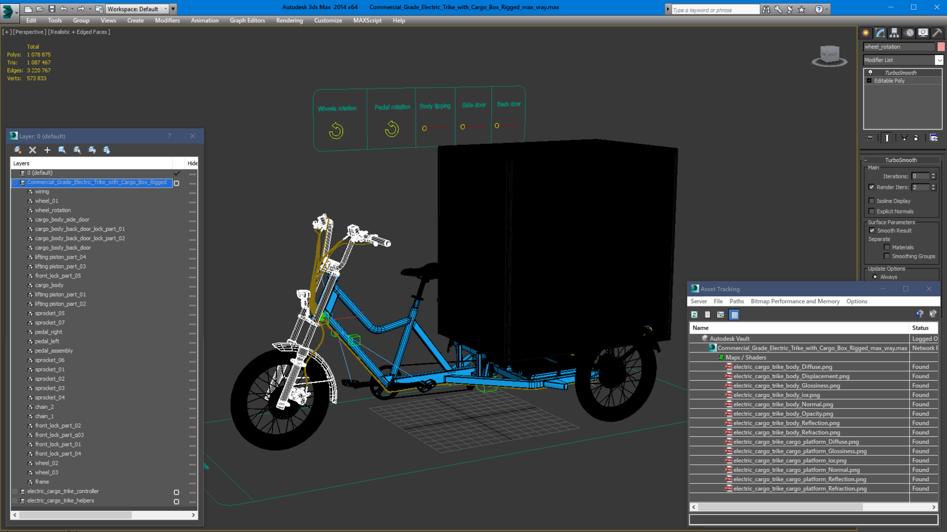Click Create New Layer icon in Layer dialog

[17, 150]
